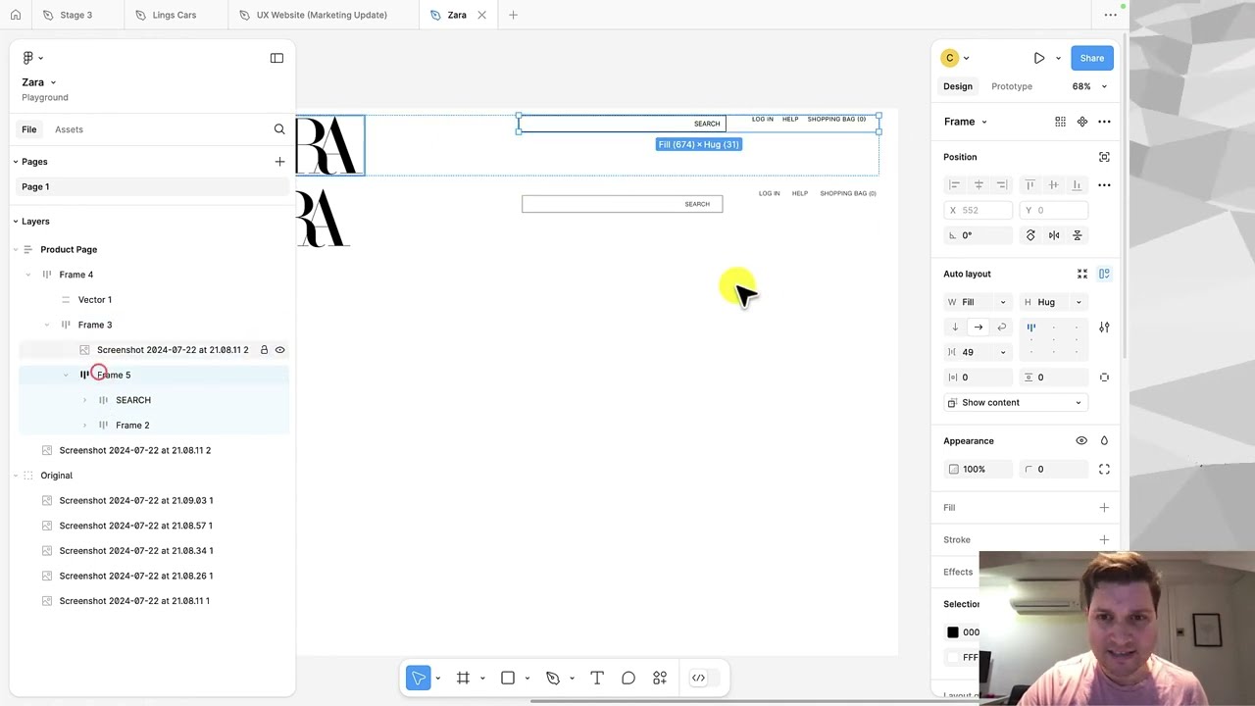Select the Rectangle shape tool

508,678
